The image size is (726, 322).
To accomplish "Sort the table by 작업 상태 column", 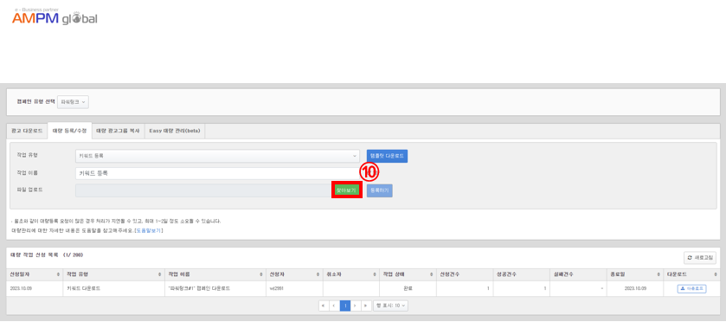I will click(408, 274).
